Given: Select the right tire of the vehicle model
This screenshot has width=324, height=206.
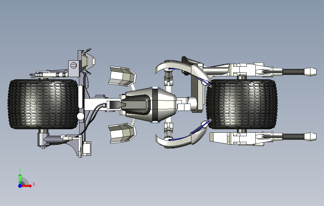Looking at the screenshot, I should pos(242,104).
